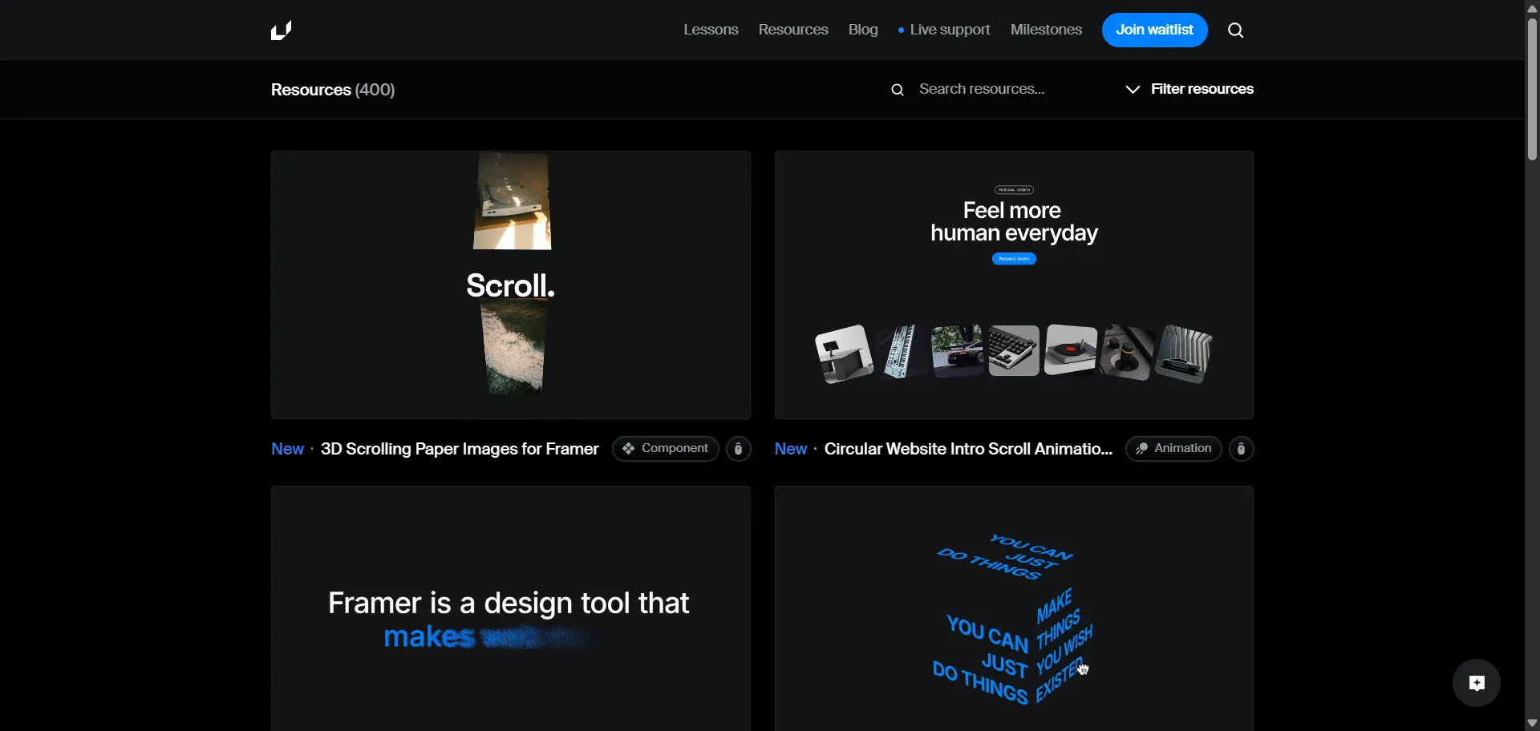The height and width of the screenshot is (731, 1540).
Task: Open 3D Scrolling Paper Images for Framer
Action: tap(460, 450)
